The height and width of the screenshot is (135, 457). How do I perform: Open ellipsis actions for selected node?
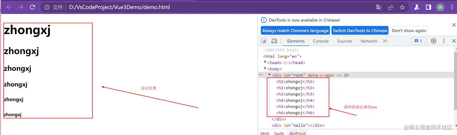click(x=261, y=75)
